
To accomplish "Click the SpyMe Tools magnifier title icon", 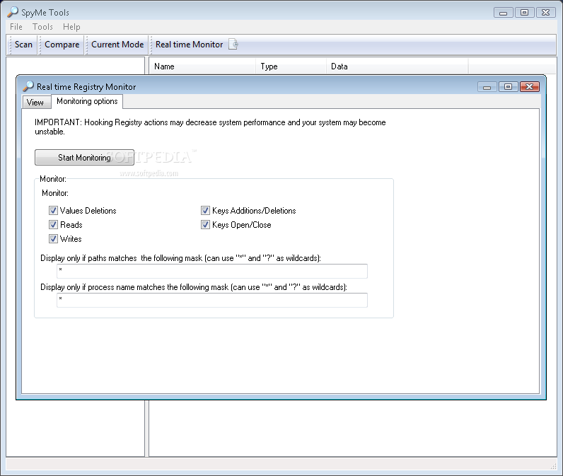I will coord(13,12).
